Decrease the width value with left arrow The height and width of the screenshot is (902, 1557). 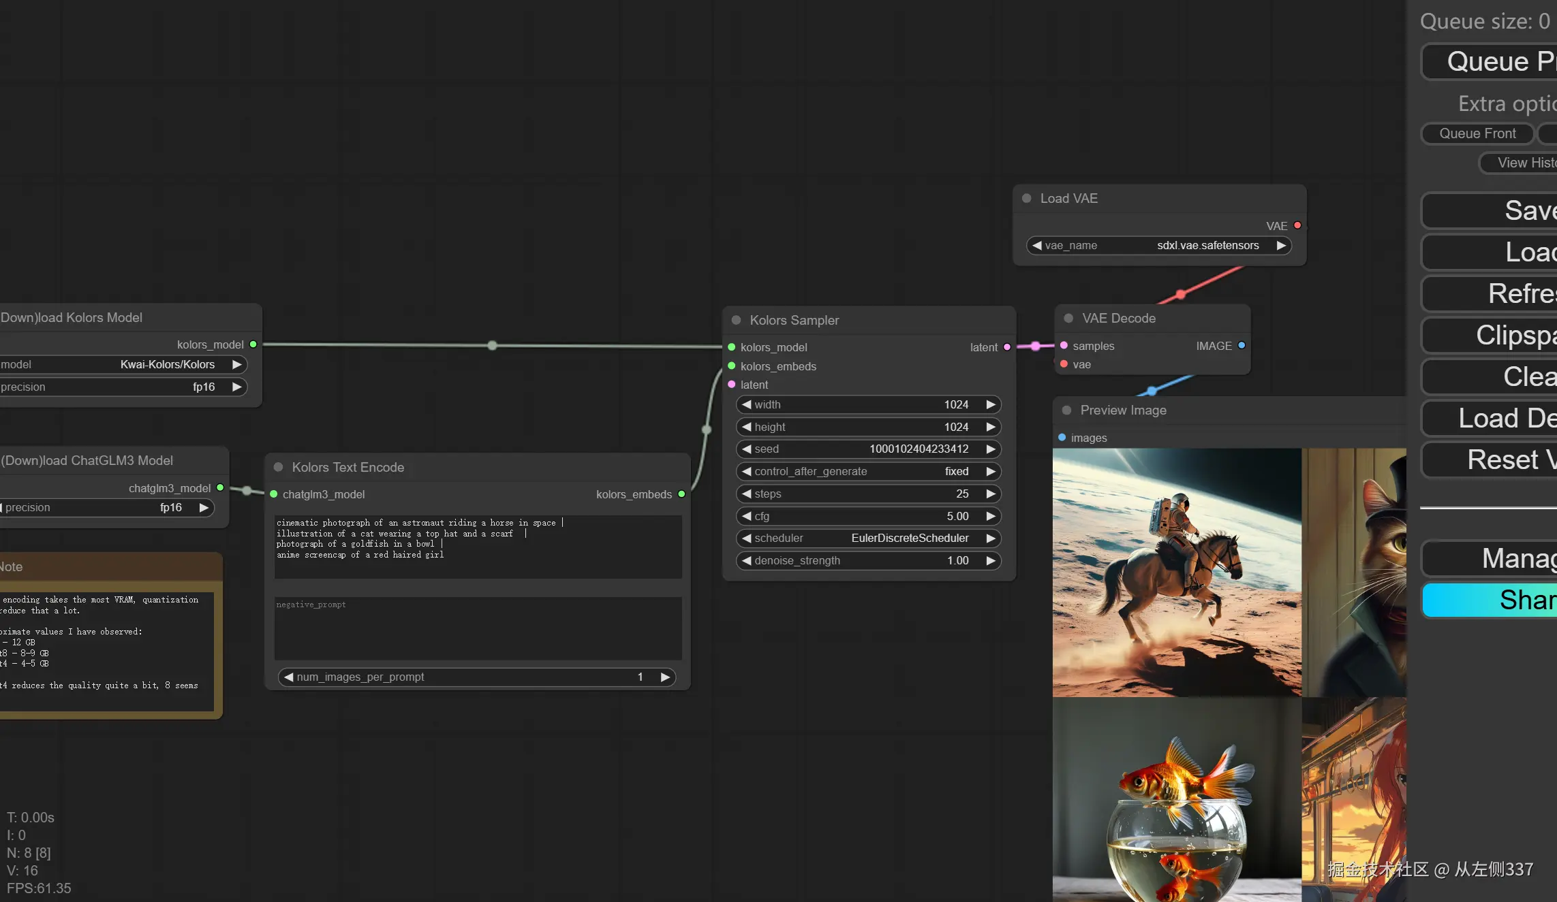tap(747, 404)
